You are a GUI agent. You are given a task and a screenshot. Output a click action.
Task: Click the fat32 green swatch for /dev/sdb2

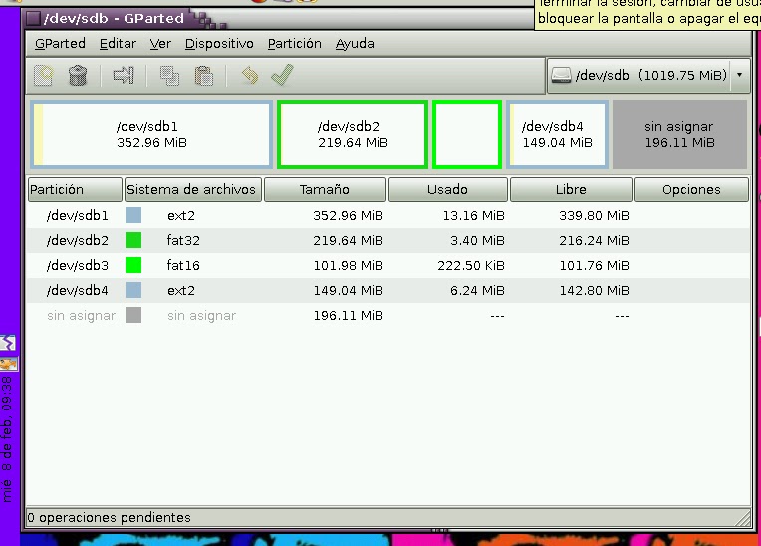click(x=133, y=240)
